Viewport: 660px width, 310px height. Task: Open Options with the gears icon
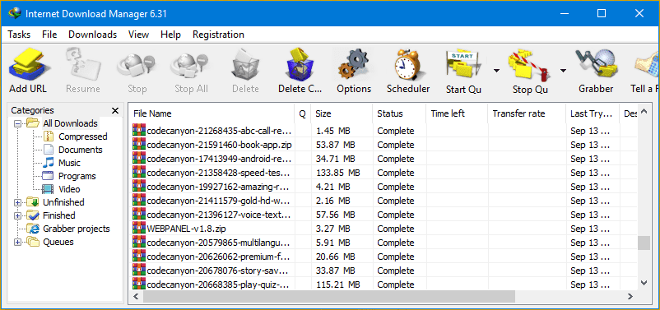pyautogui.click(x=354, y=64)
